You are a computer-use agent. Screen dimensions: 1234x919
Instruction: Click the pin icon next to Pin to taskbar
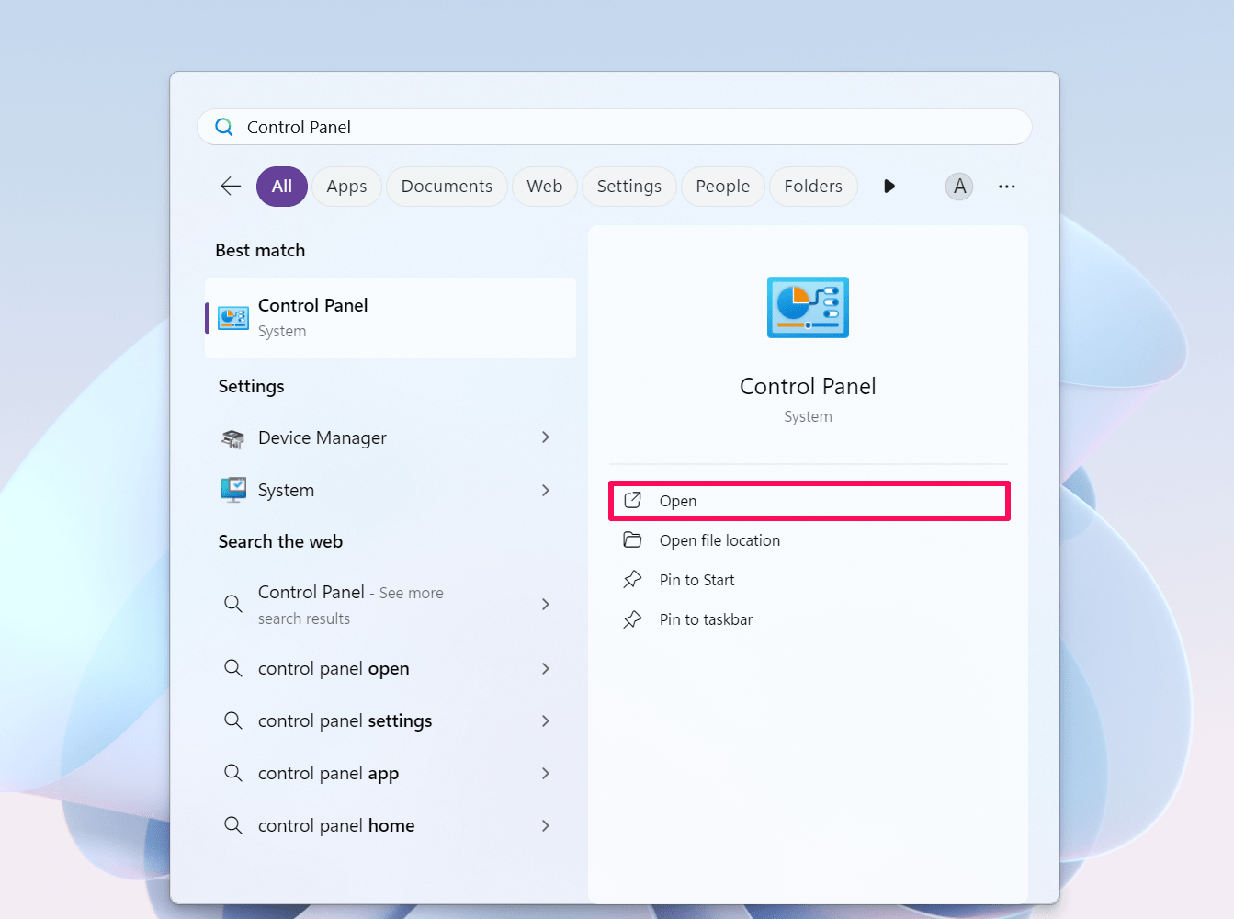tap(632, 619)
